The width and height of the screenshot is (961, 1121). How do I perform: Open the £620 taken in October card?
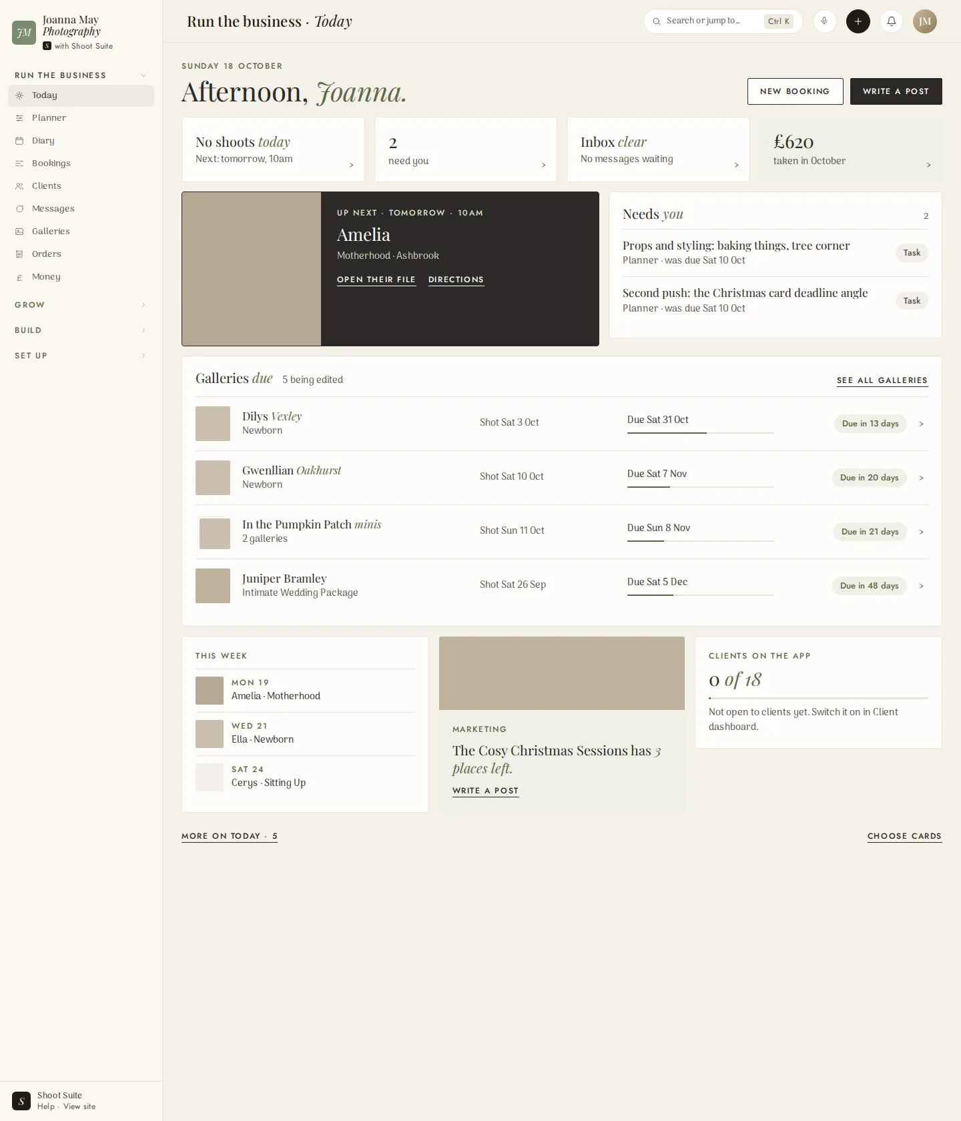pos(851,149)
